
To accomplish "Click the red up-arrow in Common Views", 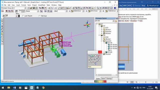I will tap(98, 55).
